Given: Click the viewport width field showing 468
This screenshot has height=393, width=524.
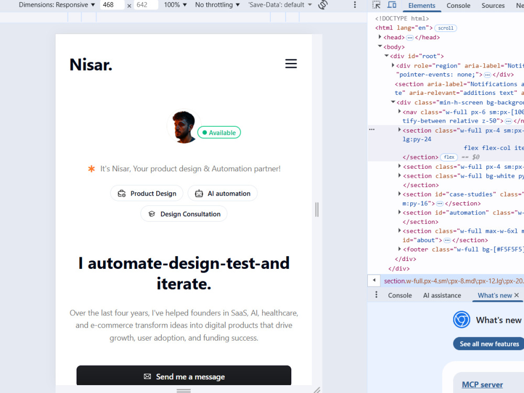Looking at the screenshot, I should click(x=112, y=5).
